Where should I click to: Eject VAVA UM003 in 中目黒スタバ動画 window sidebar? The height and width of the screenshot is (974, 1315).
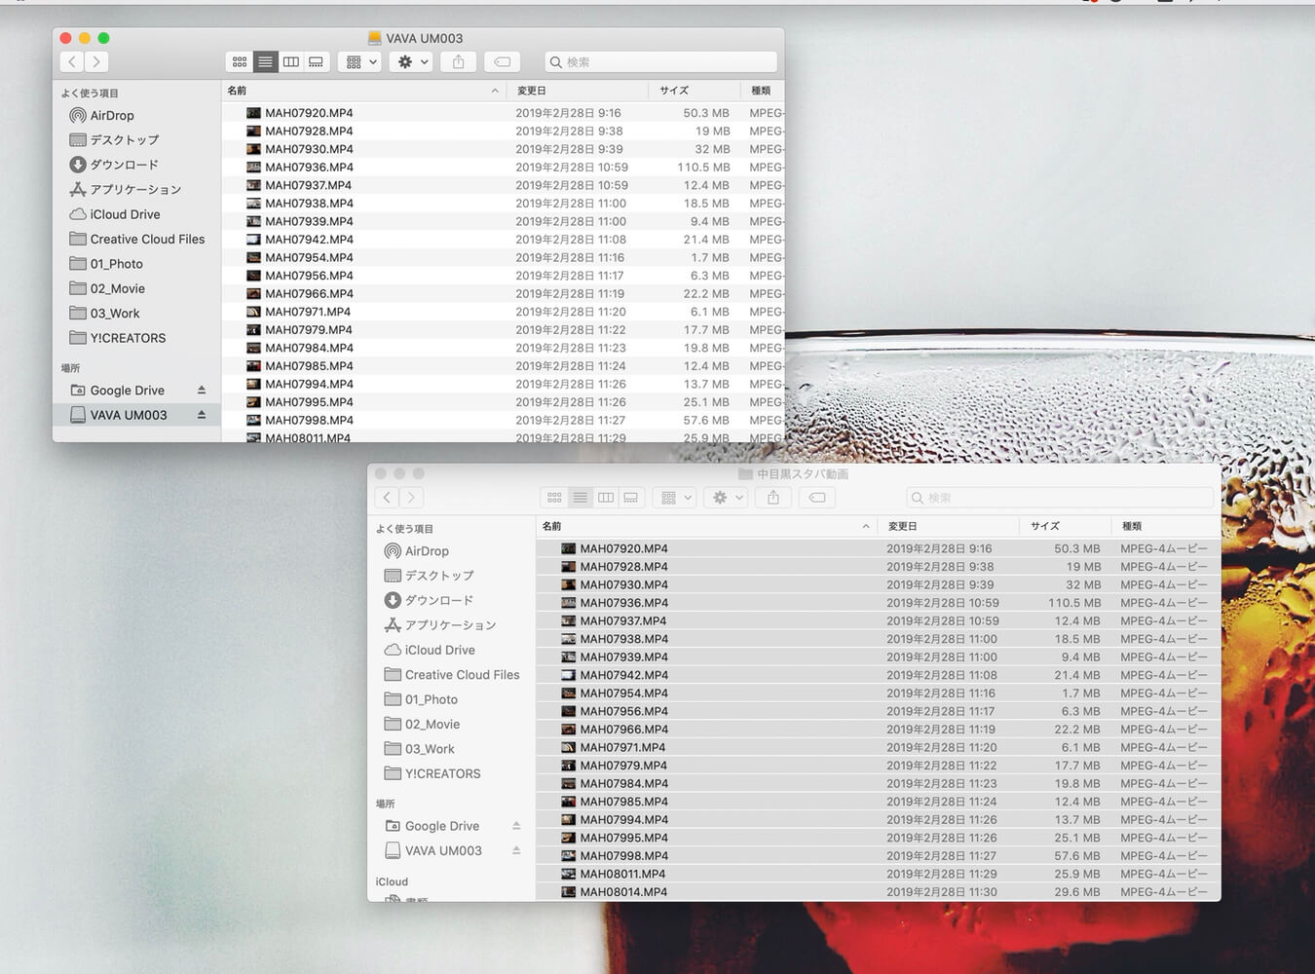(x=516, y=851)
